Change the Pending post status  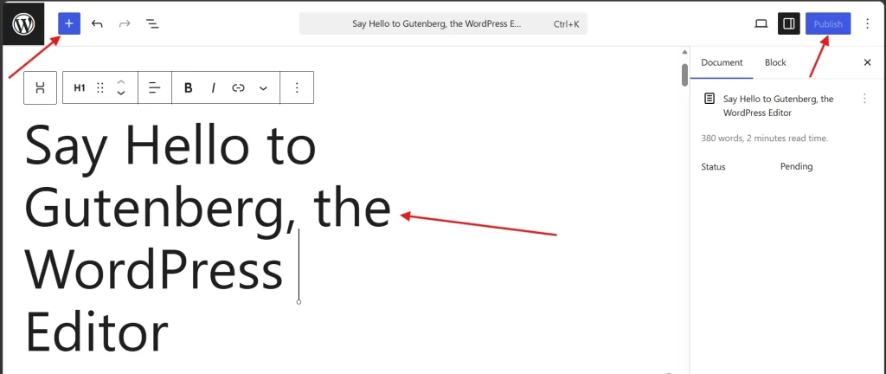[x=796, y=166]
